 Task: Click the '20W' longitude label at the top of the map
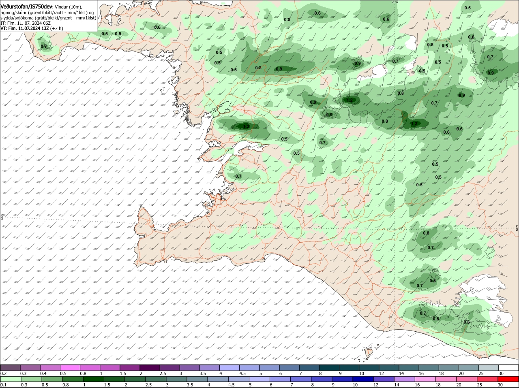(395, 2)
